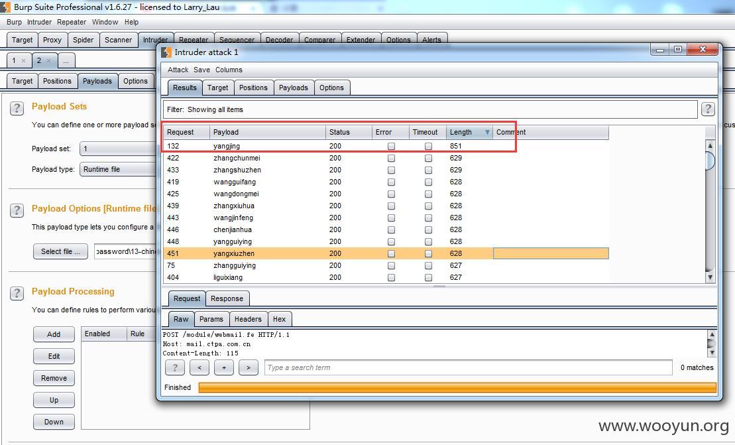The image size is (735, 445).
Task: Sort results by Status column
Action: [x=349, y=132]
